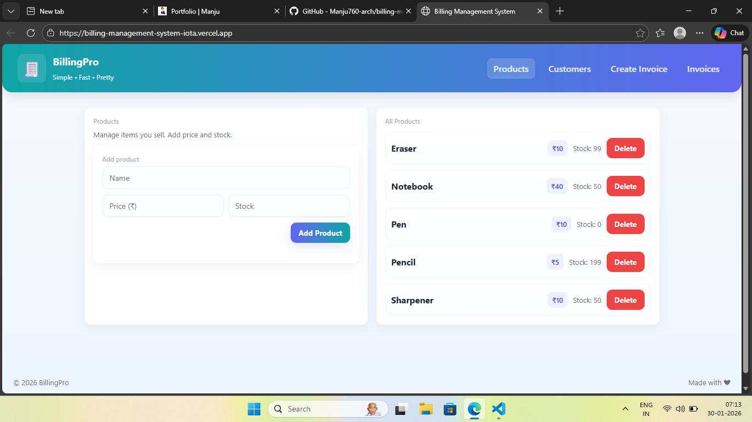
Task: Open browser Settings and more menu
Action: click(x=700, y=33)
